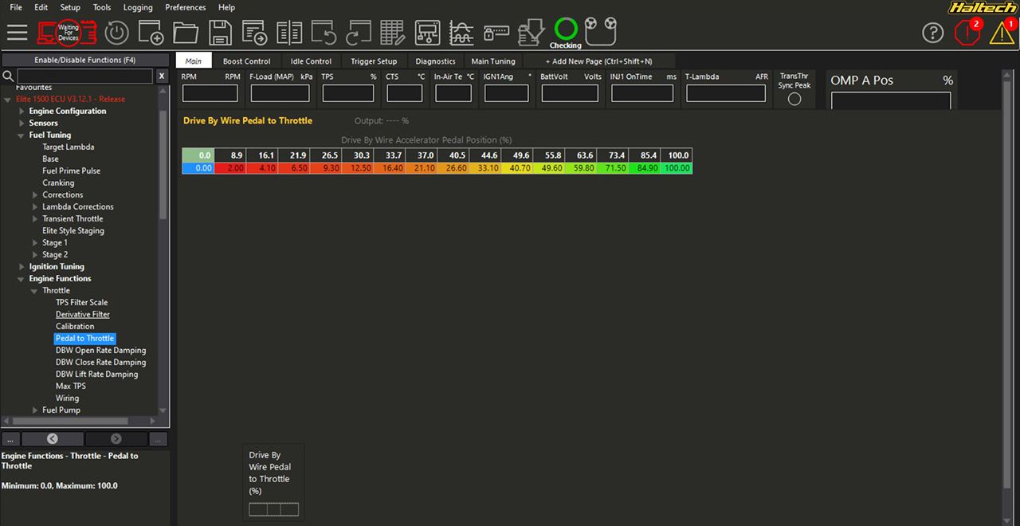This screenshot has height=526, width=1020.
Task: Click the open folder icon in toolbar
Action: (185, 33)
